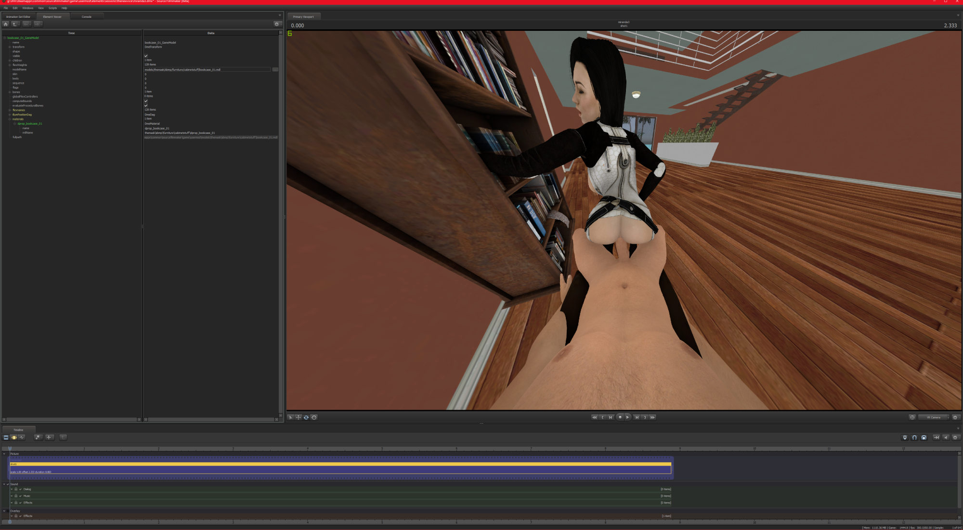Click the Tree column header
The height and width of the screenshot is (530, 963).
(x=71, y=33)
